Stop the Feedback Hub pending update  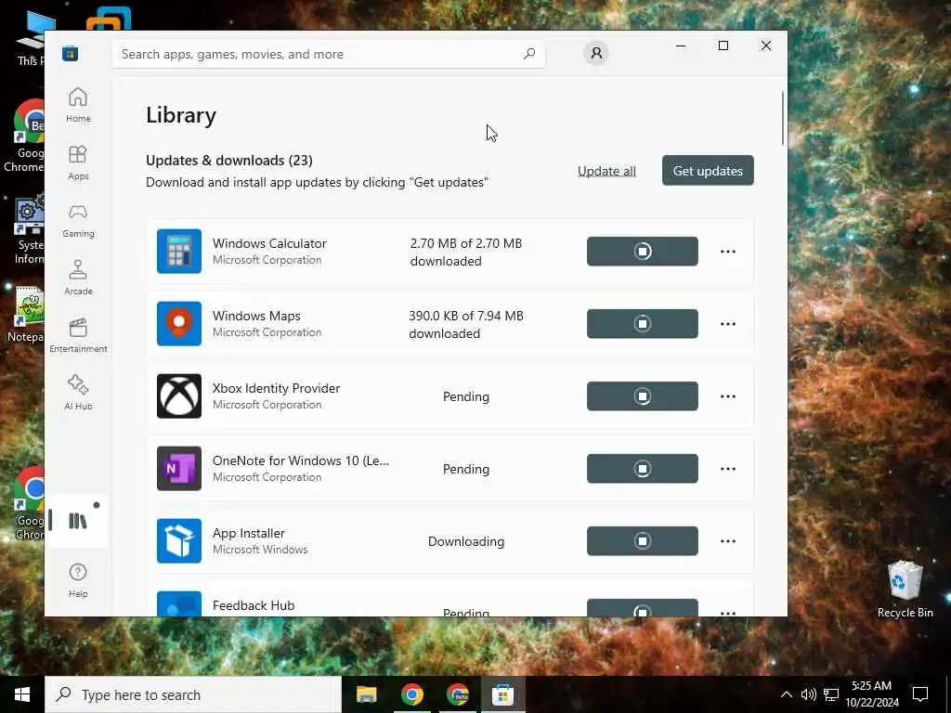(643, 608)
